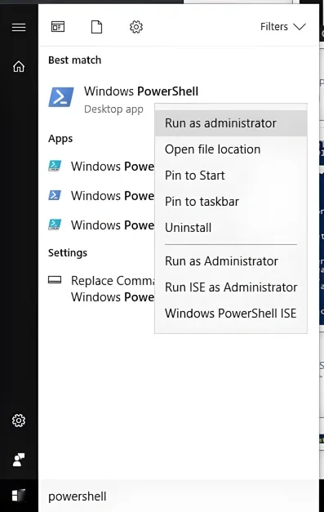
Task: Select Open file location
Action: (x=231, y=149)
